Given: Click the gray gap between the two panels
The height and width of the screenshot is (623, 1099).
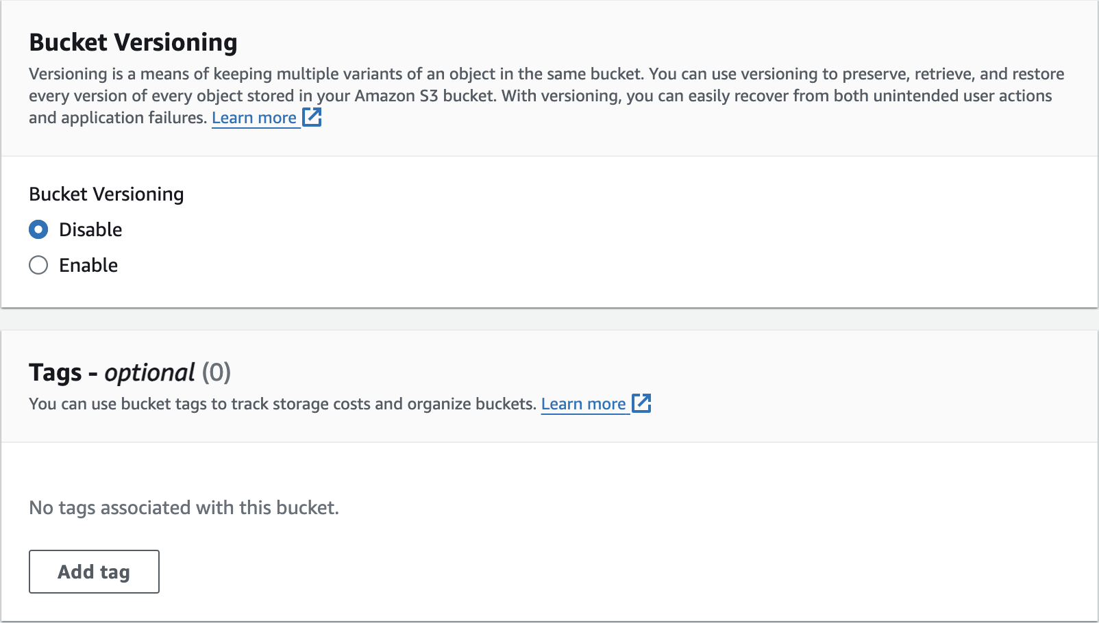Looking at the screenshot, I should [549, 319].
